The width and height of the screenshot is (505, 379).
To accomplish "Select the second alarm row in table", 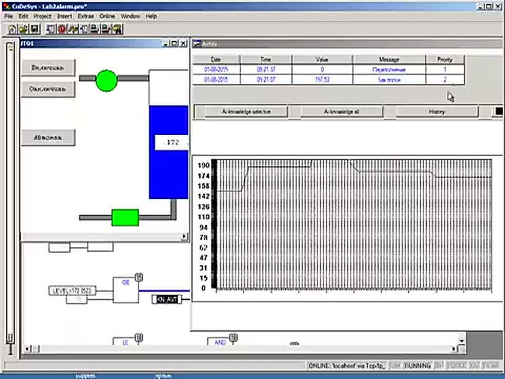I will click(328, 79).
